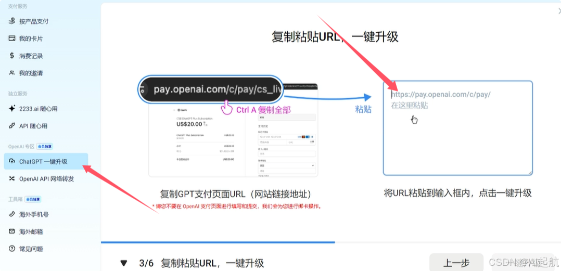Click the upload icon beside ChatGPT 一键升级

(x=12, y=162)
